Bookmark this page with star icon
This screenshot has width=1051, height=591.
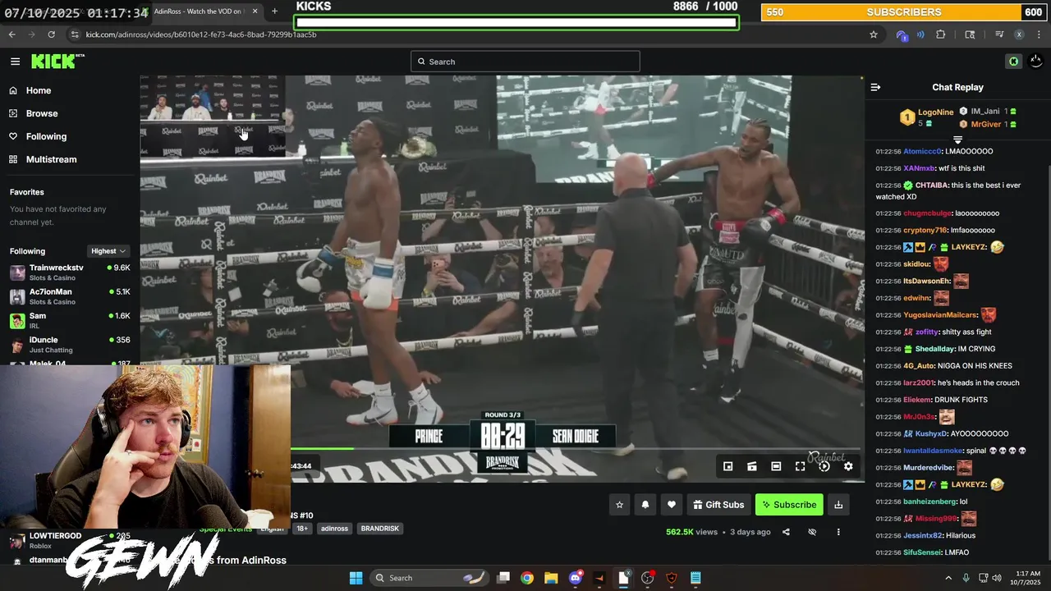[x=874, y=34]
